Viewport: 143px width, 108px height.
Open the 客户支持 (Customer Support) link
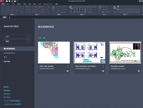(x=7, y=97)
